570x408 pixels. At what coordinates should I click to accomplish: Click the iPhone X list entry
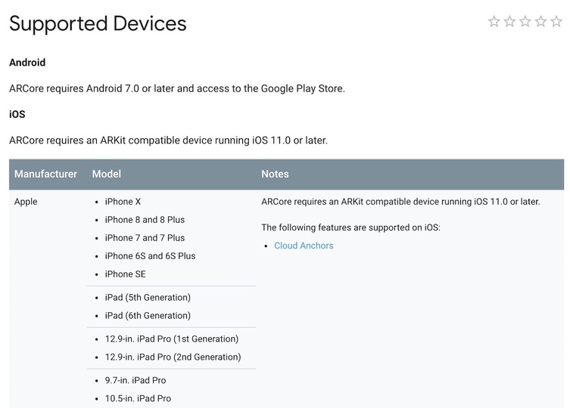123,202
